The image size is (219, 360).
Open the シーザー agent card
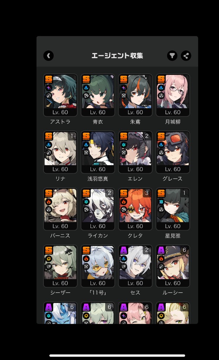(x=60, y=266)
